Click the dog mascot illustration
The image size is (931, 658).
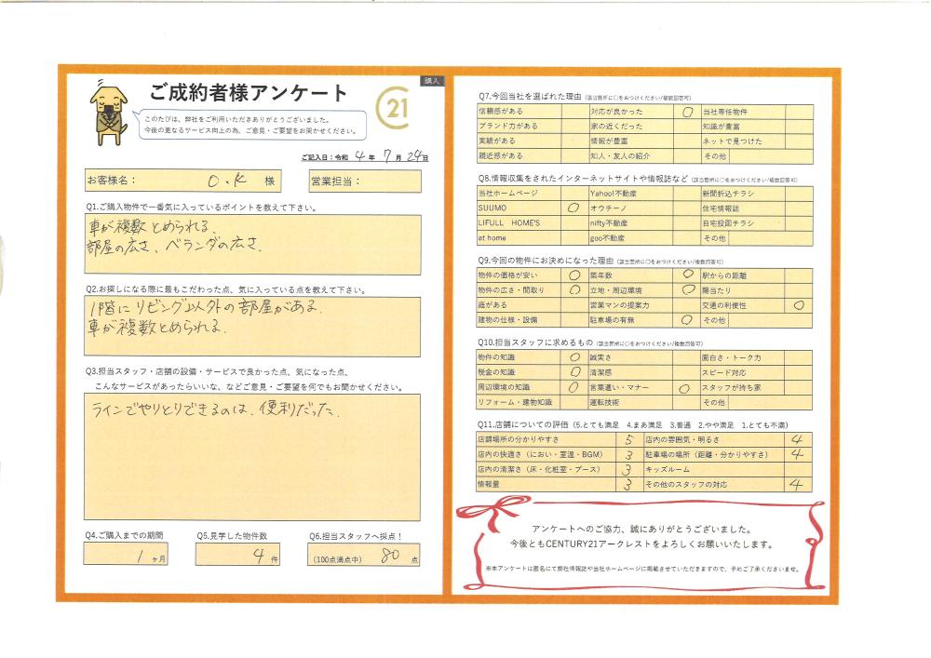109,112
